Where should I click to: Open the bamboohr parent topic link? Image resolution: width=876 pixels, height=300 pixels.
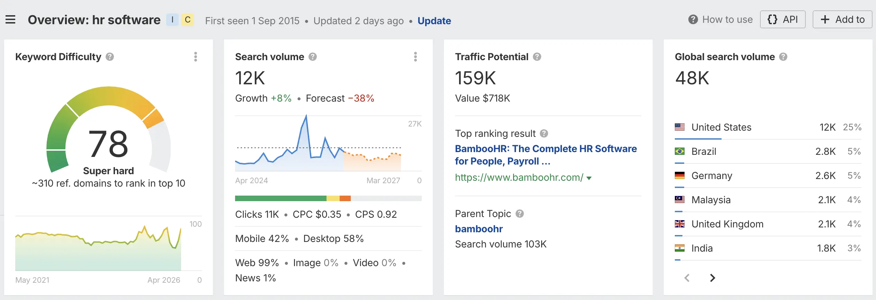(x=479, y=229)
